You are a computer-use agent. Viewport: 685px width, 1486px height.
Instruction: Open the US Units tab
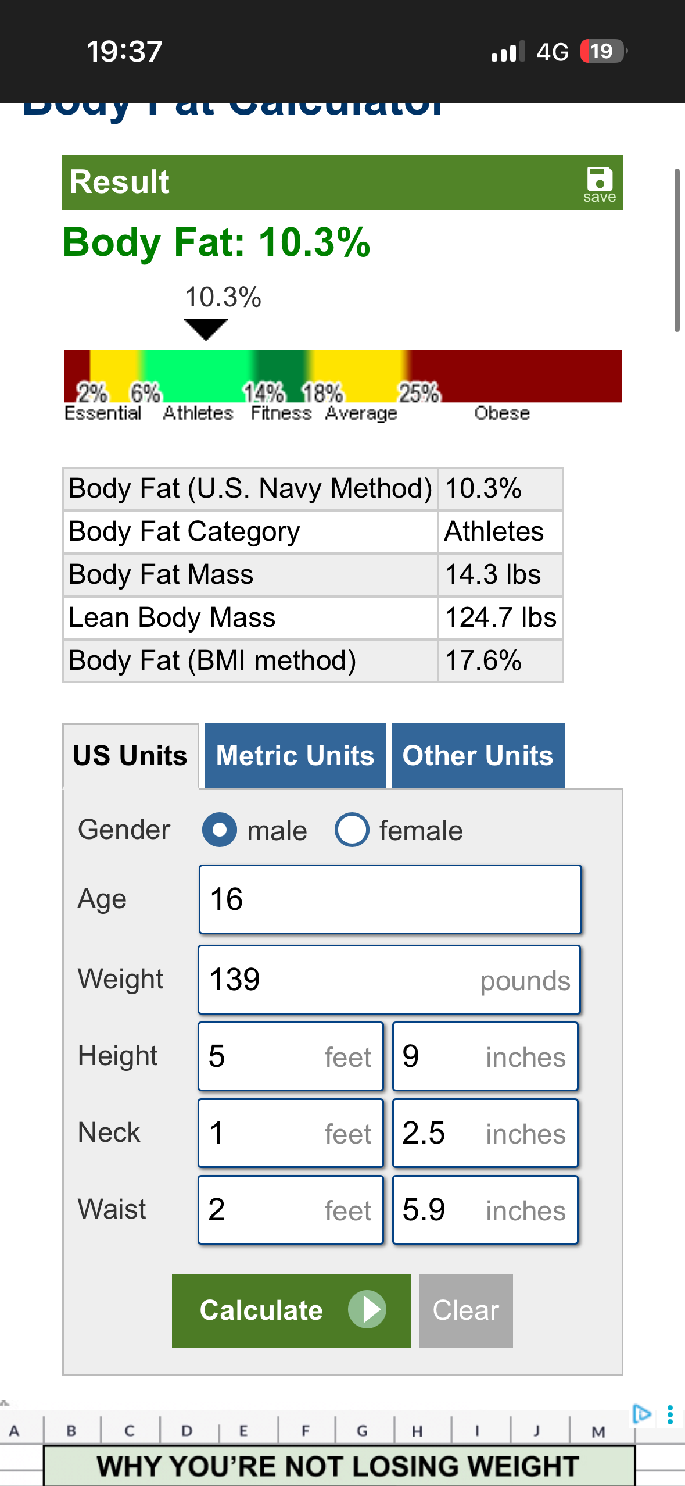point(130,755)
